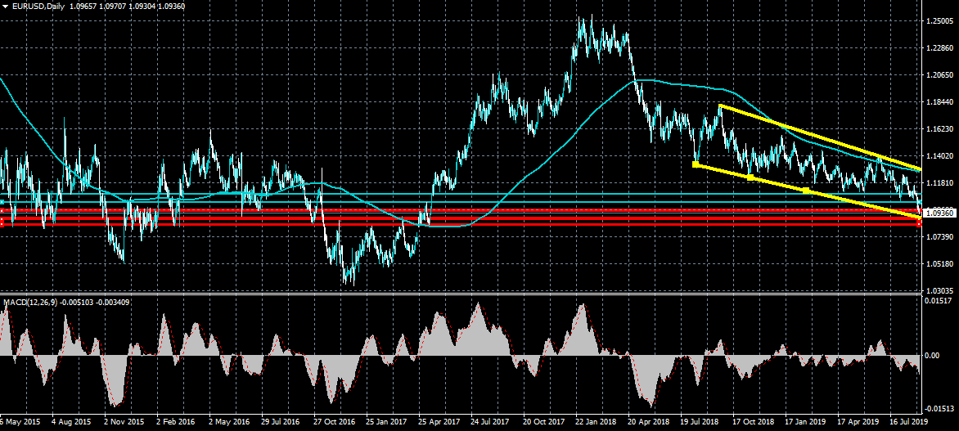This screenshot has height=431, width=959.
Task: Click price axis label 1.22860
Action: (x=939, y=47)
